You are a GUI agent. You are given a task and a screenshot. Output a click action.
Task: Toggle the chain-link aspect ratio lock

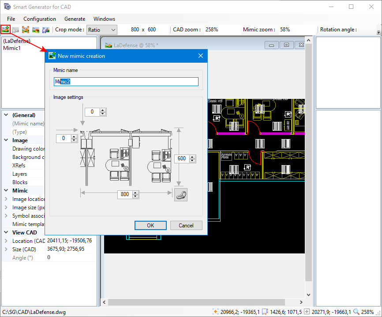click(181, 195)
